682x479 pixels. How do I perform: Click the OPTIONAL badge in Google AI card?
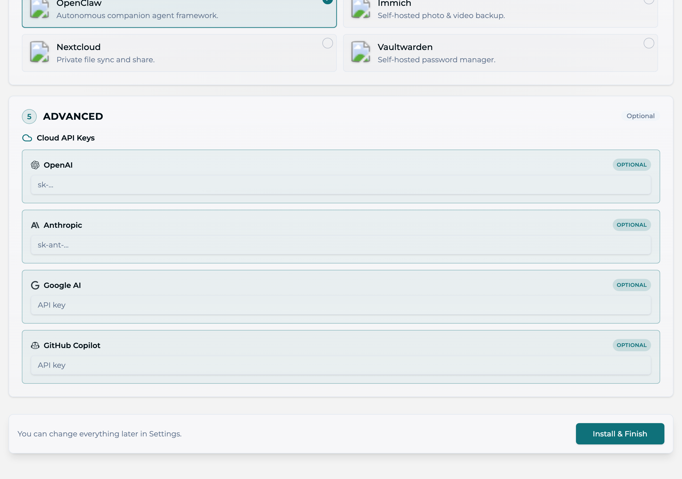pos(631,285)
